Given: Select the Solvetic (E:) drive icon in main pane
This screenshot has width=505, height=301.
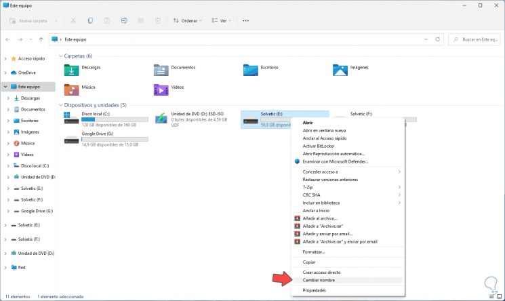Looking at the screenshot, I should pos(251,121).
